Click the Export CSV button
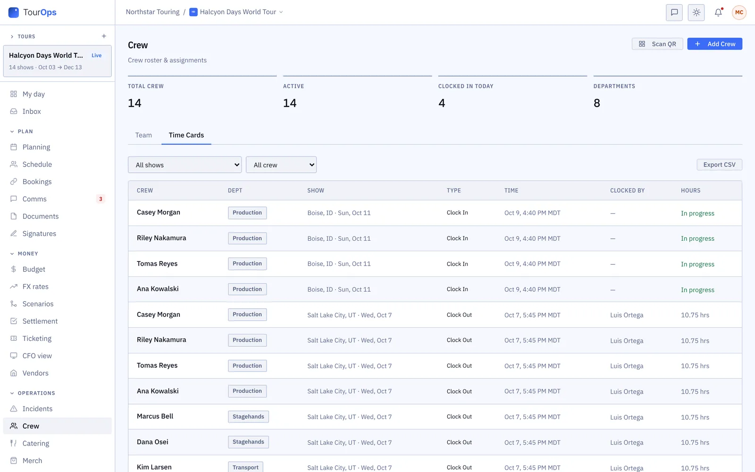The width and height of the screenshot is (755, 472). [719, 165]
